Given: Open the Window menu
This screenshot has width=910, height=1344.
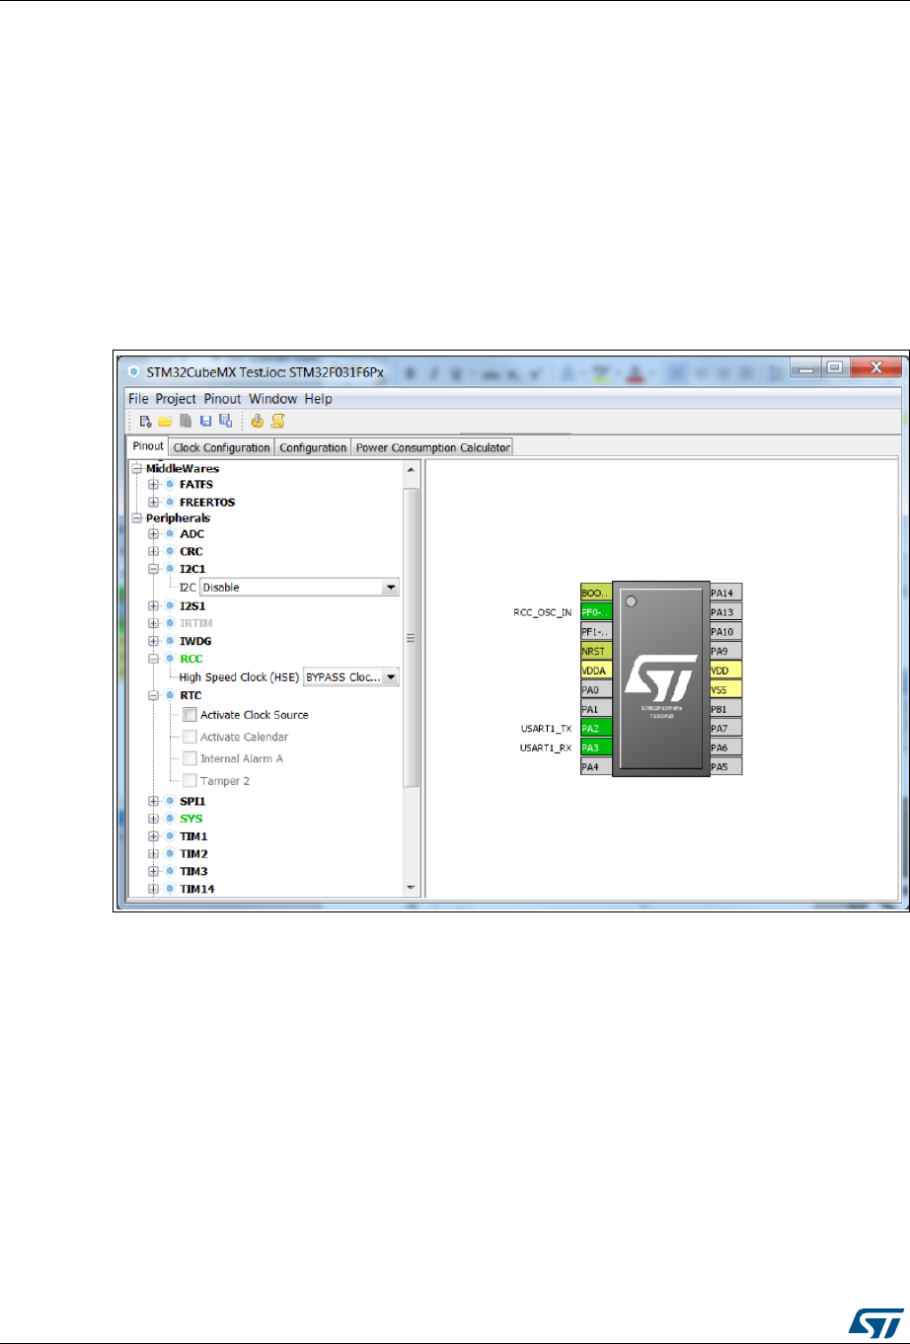Looking at the screenshot, I should [272, 399].
